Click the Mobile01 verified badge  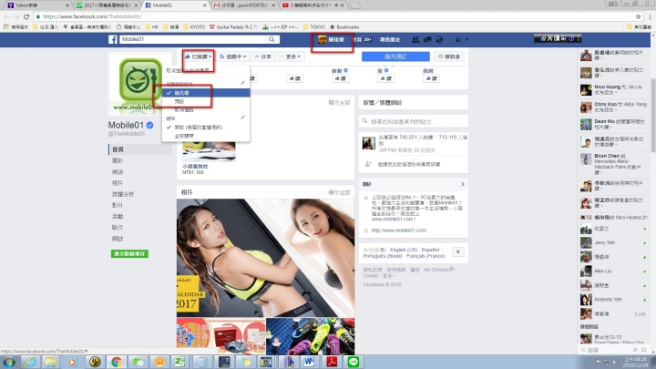(x=149, y=125)
